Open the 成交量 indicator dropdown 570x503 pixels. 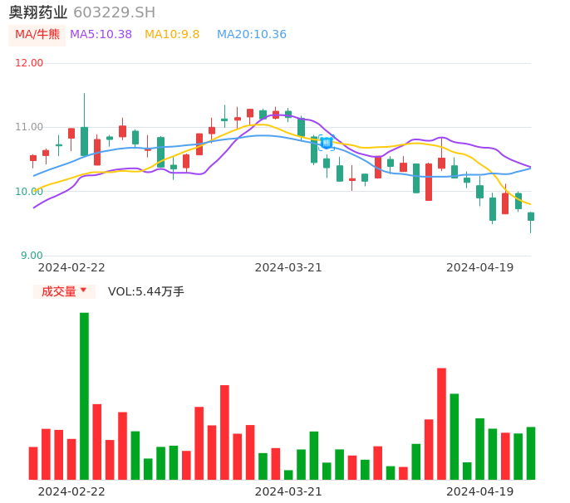64,291
